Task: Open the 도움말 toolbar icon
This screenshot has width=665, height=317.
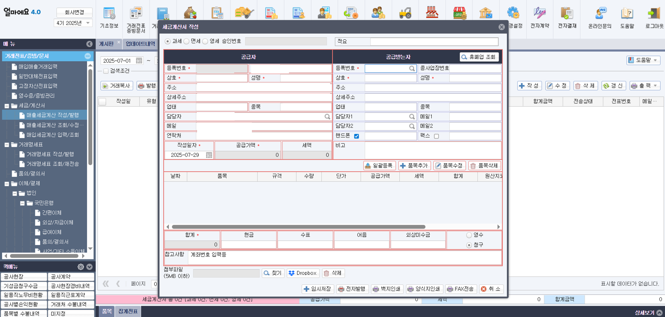Action: [x=627, y=18]
